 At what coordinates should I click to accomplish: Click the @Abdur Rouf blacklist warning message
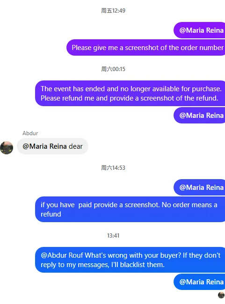(130, 260)
